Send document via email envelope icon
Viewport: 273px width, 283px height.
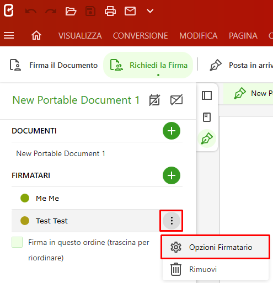(x=130, y=11)
